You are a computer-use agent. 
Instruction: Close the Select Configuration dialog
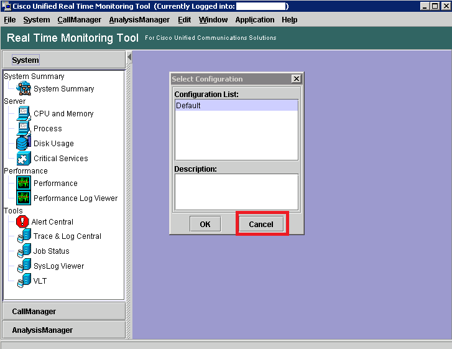(x=296, y=79)
